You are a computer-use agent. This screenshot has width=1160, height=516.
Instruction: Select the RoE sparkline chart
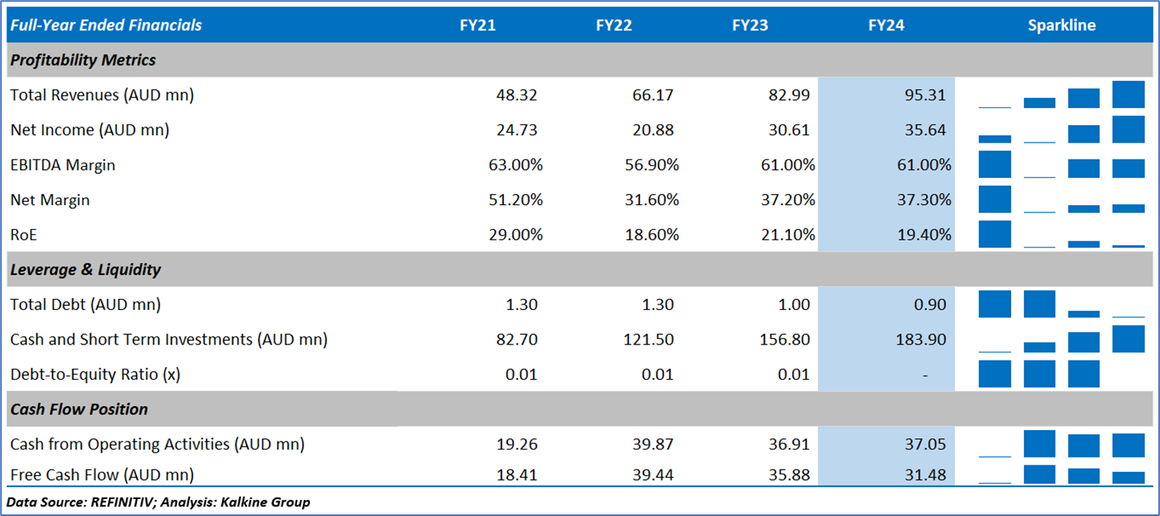click(1061, 234)
